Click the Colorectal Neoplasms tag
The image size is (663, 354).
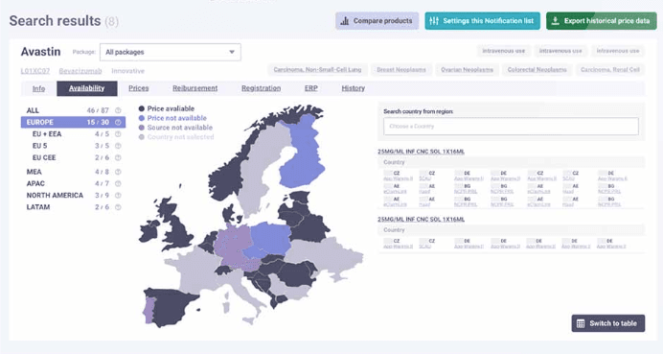[537, 69]
